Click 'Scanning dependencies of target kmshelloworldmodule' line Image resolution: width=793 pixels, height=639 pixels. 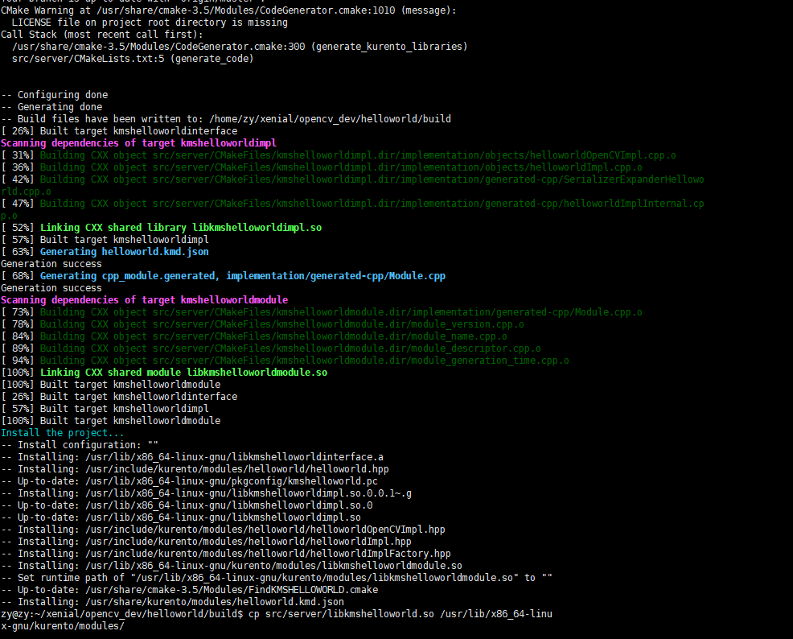coord(145,300)
